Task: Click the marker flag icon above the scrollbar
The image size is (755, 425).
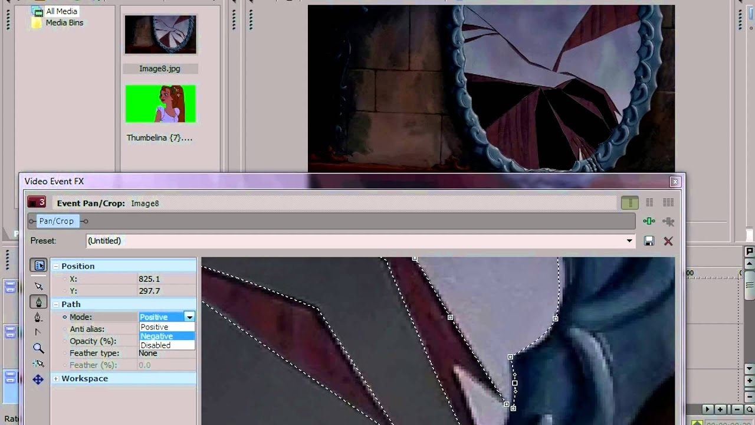Action: [750, 252]
